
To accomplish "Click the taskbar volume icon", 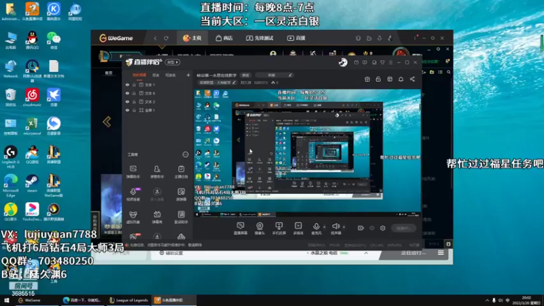I will pos(500,301).
